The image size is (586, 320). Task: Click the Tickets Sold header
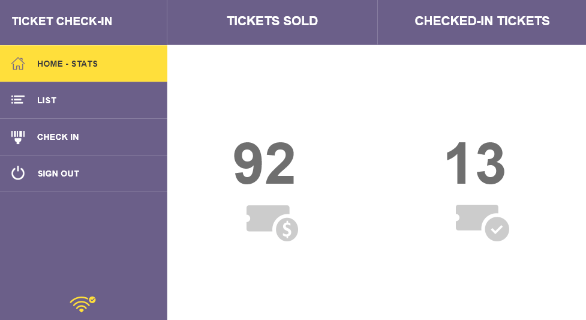[x=272, y=21]
